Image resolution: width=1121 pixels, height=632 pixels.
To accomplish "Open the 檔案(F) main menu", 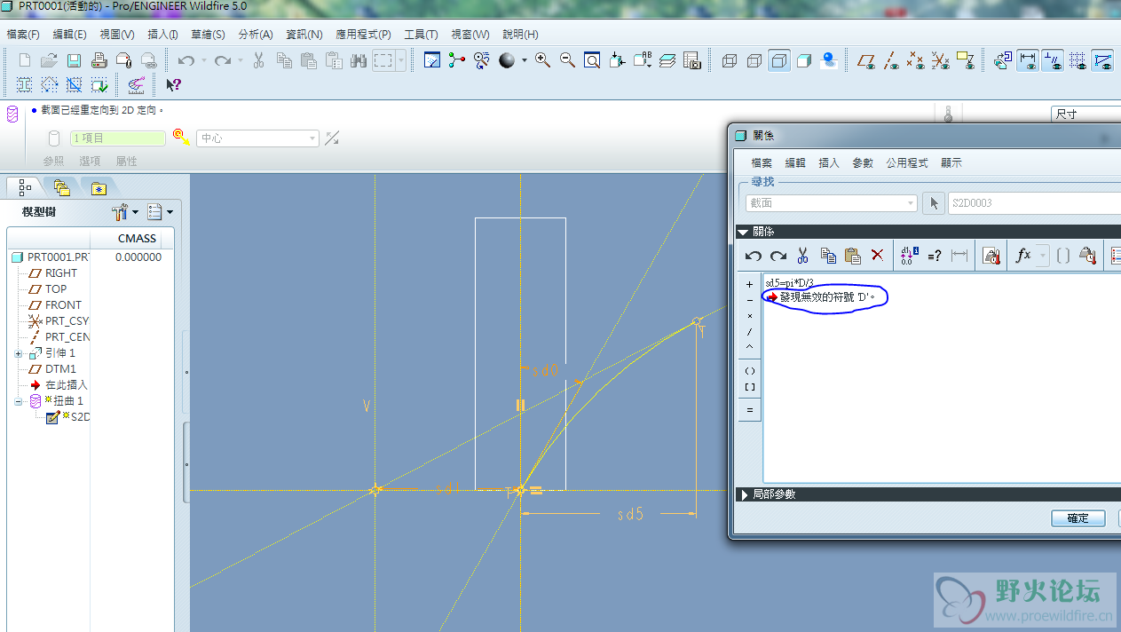I will click(23, 35).
